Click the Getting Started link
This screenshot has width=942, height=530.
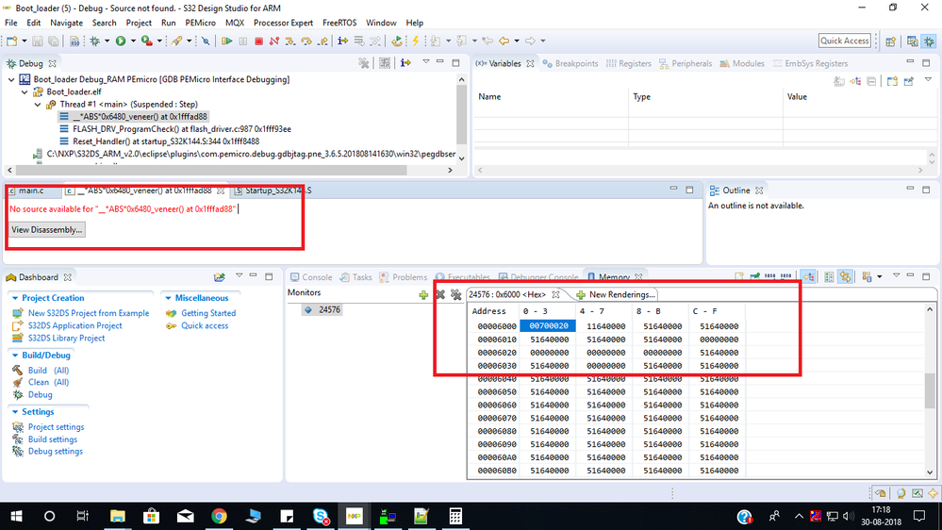pos(208,313)
